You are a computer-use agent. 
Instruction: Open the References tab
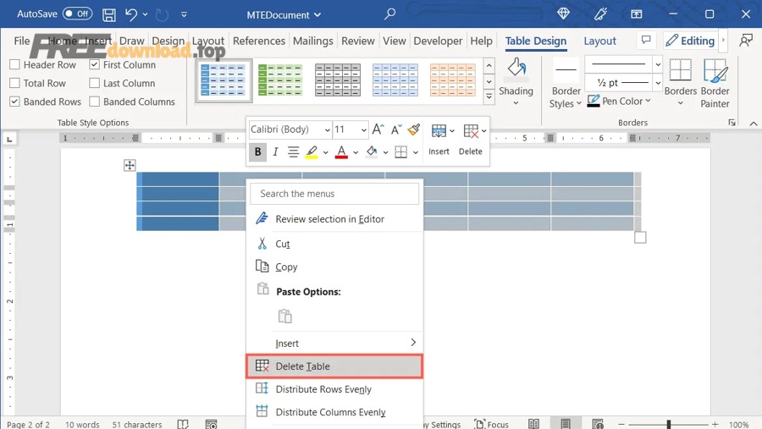click(x=258, y=41)
